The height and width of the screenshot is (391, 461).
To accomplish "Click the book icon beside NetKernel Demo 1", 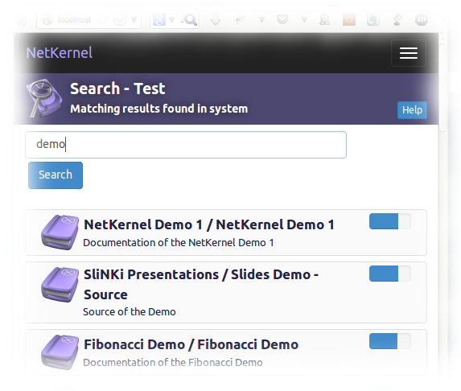I will [x=60, y=233].
